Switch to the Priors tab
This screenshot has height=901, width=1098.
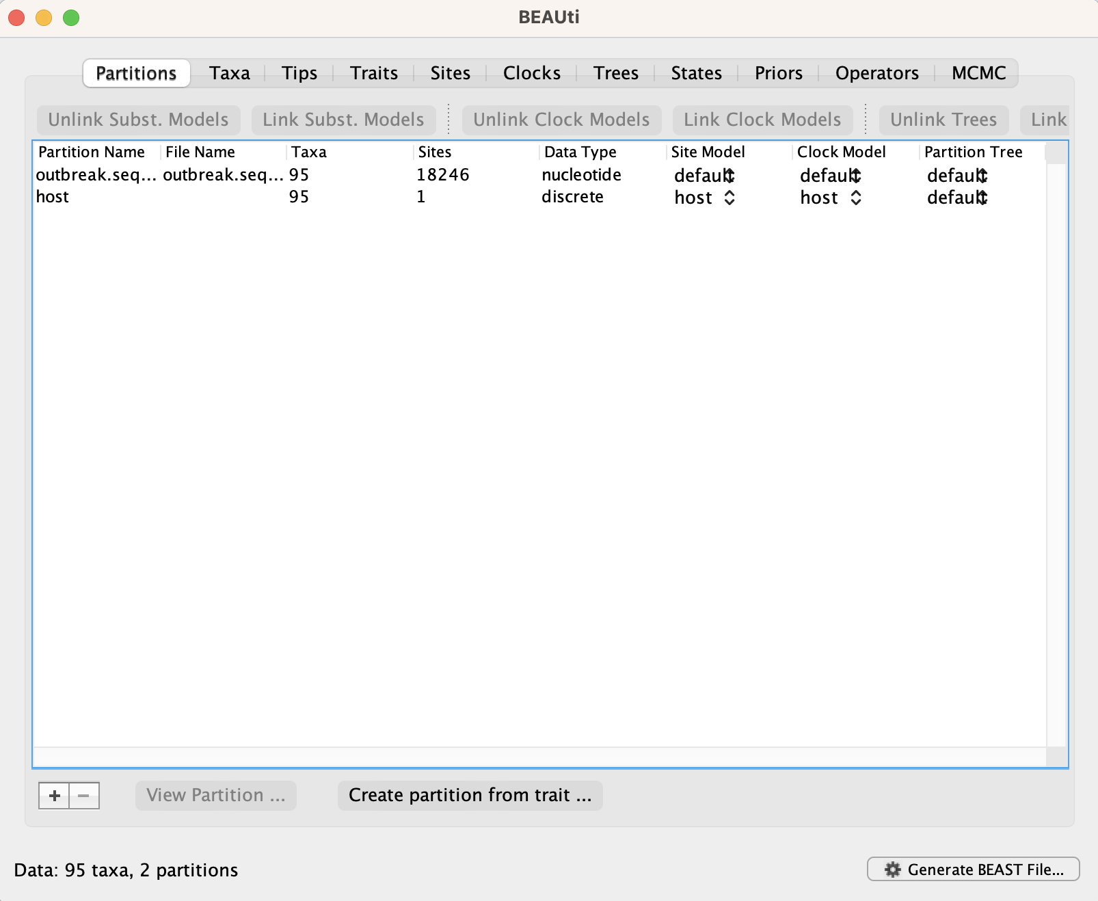click(x=778, y=73)
